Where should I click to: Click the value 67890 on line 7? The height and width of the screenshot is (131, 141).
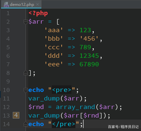tap(89, 64)
